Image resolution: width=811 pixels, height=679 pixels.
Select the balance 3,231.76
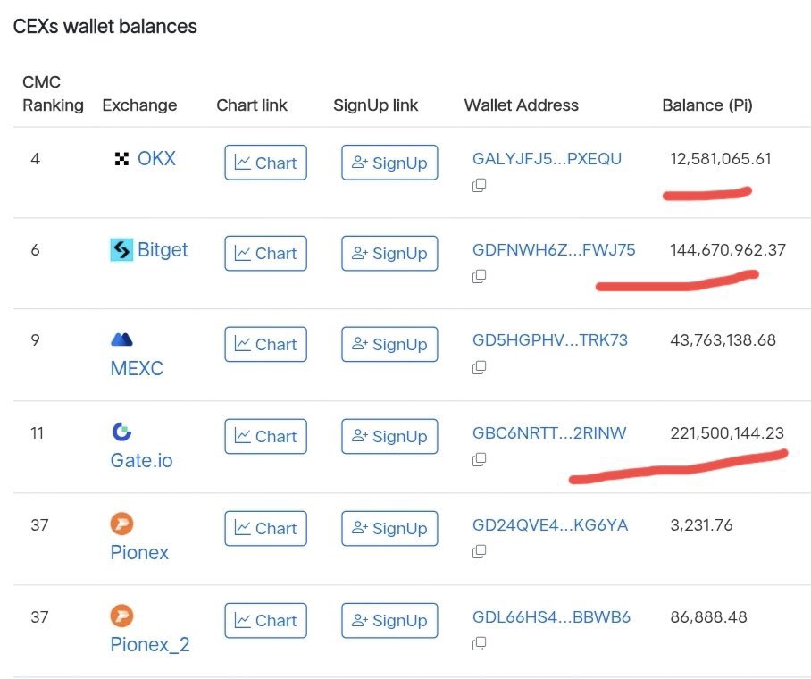pos(701,524)
